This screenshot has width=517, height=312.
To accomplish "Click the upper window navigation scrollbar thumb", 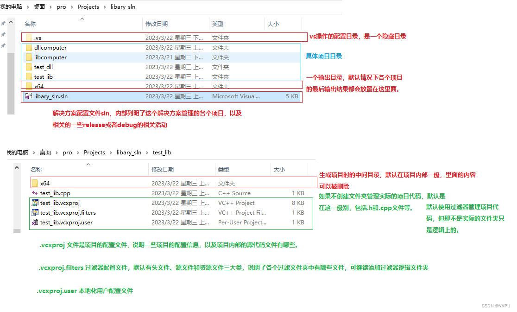I will [x=11, y=83].
